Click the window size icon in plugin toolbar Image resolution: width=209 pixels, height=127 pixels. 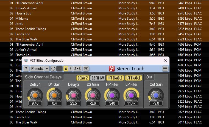[86, 69]
